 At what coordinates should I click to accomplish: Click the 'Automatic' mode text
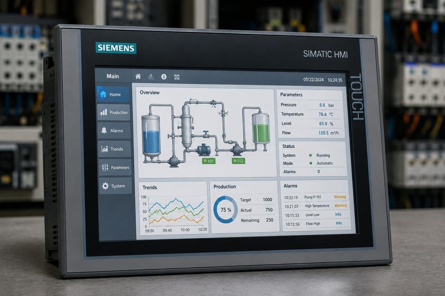click(325, 163)
